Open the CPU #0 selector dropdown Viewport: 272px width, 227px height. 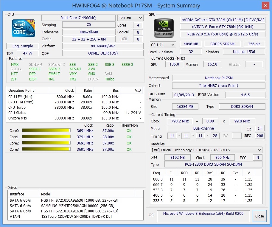(130, 18)
